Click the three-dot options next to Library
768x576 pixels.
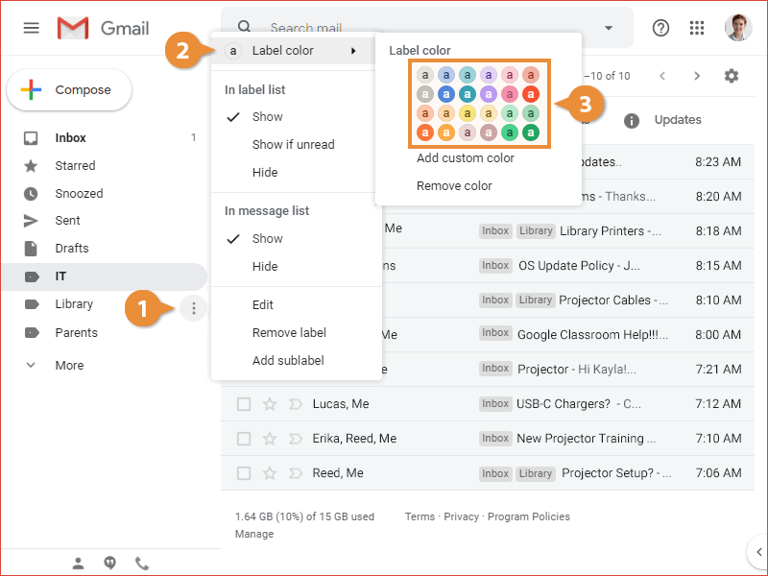194,308
